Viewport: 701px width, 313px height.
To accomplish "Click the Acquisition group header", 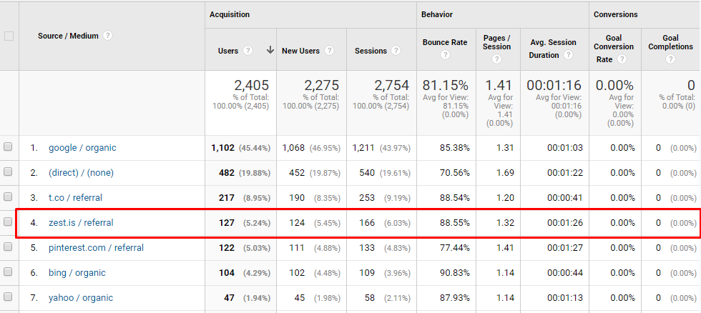I will click(230, 14).
